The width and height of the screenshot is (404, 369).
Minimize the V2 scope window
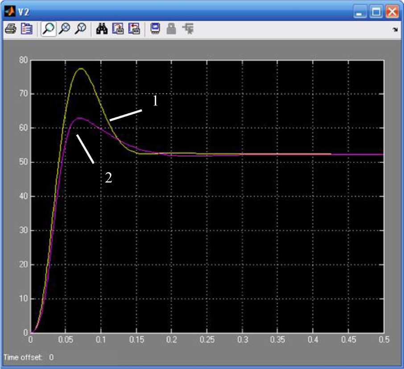pyautogui.click(x=360, y=12)
